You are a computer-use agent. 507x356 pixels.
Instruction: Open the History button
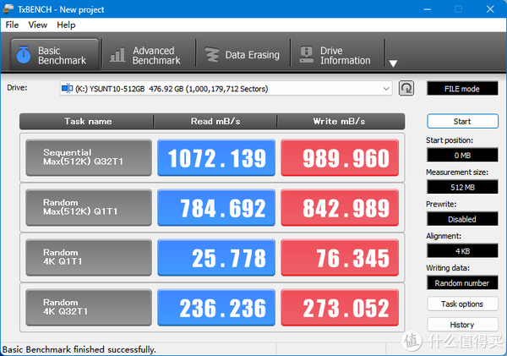point(462,325)
